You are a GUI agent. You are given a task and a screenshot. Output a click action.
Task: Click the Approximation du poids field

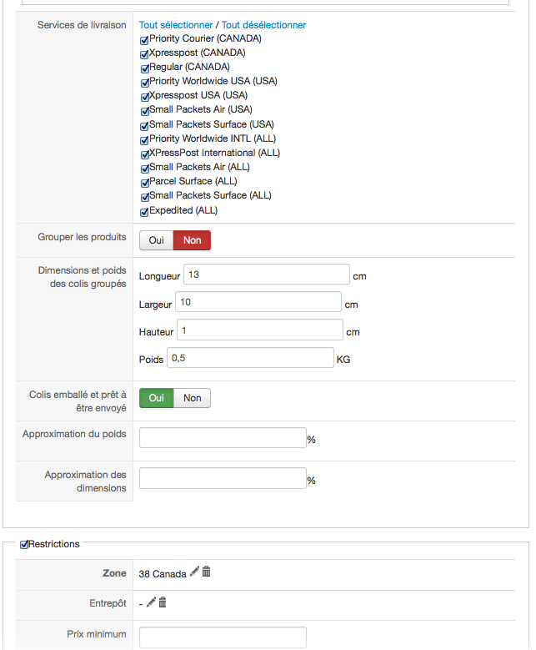[223, 438]
